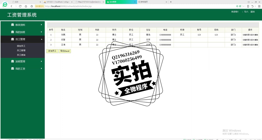This screenshot has width=262, height=140.
Task: Select the 添加员工 submenu item
Action: coord(21,46)
